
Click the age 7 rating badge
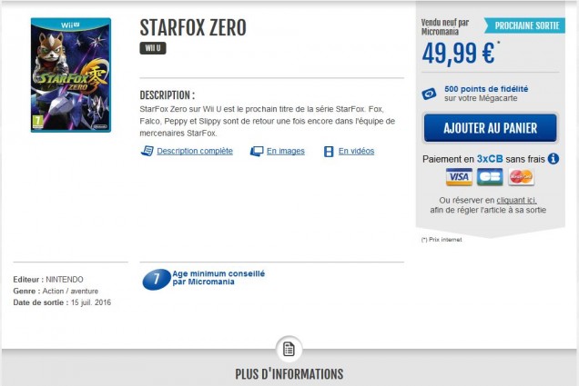click(x=156, y=279)
